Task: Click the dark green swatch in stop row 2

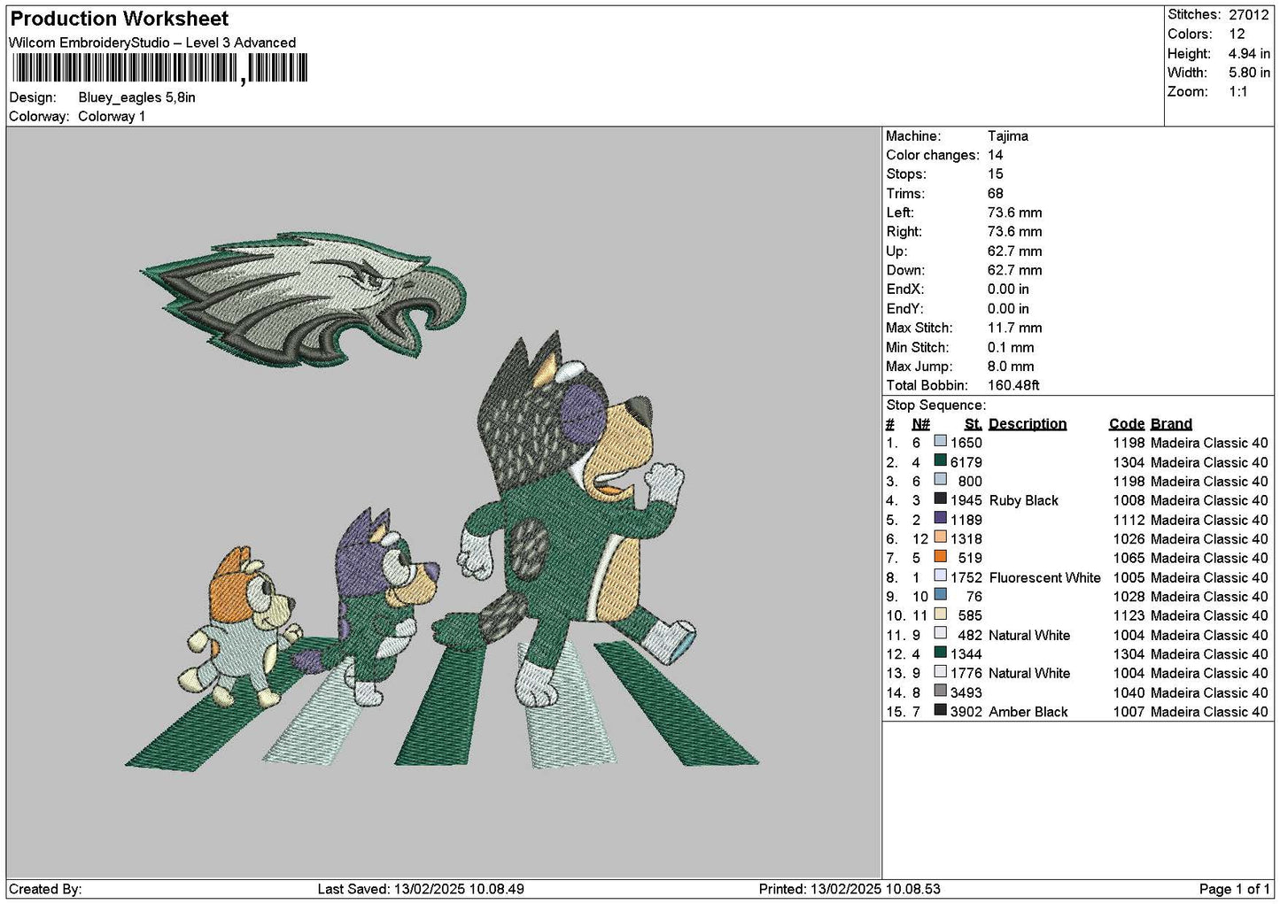Action: tap(941, 460)
